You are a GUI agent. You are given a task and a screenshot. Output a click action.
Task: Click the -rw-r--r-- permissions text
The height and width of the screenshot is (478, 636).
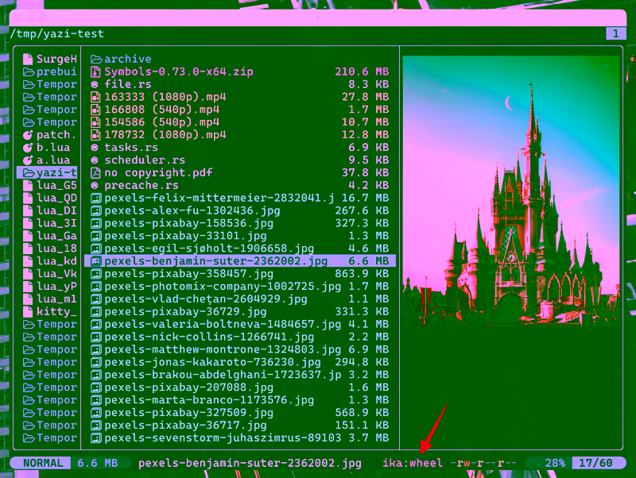click(x=483, y=463)
